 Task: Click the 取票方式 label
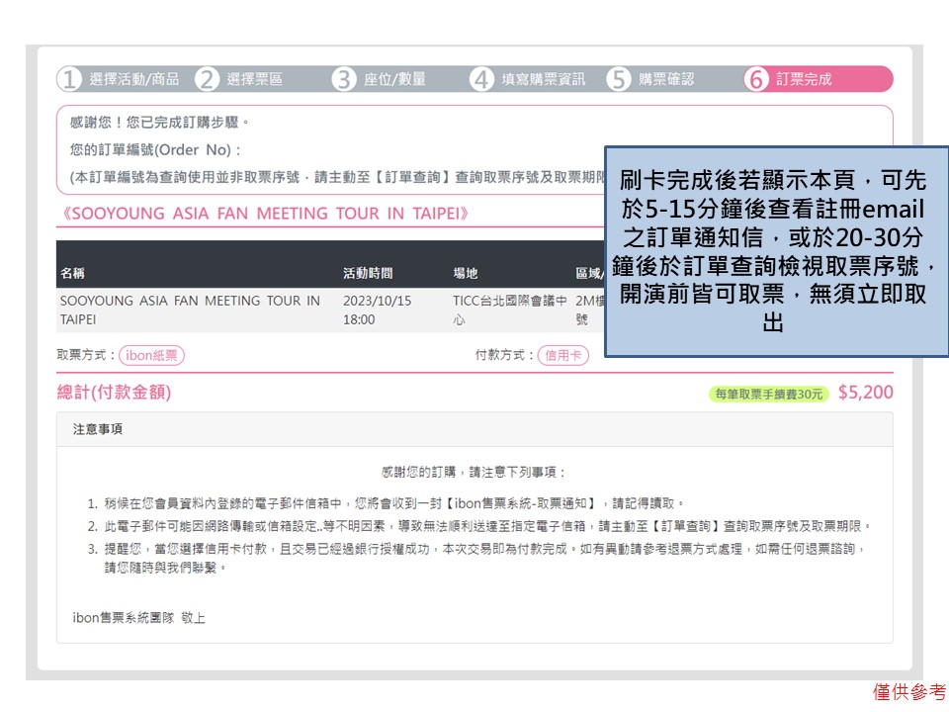pos(86,355)
